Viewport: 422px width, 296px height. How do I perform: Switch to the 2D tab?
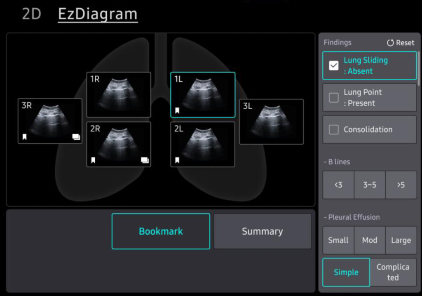coord(31,14)
